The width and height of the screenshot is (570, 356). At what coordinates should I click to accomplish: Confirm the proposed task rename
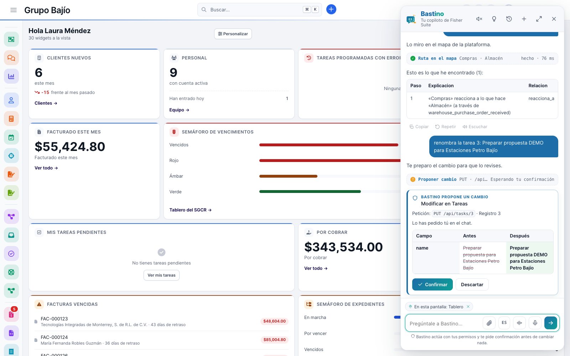click(432, 284)
